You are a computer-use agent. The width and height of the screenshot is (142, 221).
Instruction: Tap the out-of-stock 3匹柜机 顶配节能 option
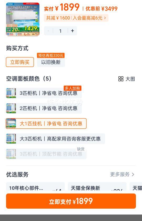tap(46, 154)
